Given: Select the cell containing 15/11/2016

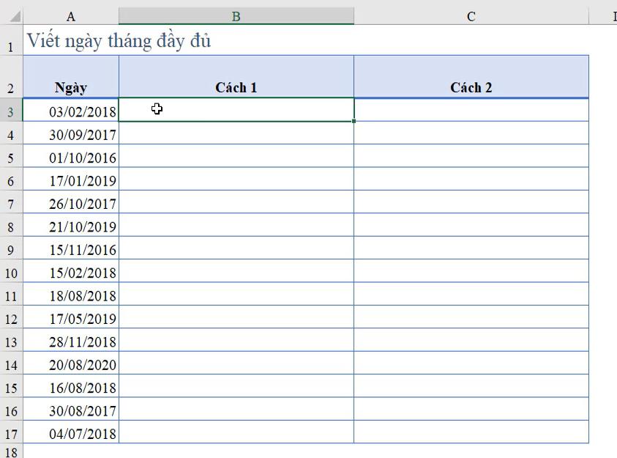Looking at the screenshot, I should pyautogui.click(x=70, y=249).
